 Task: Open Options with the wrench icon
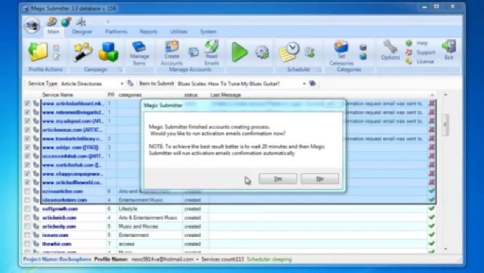390,50
